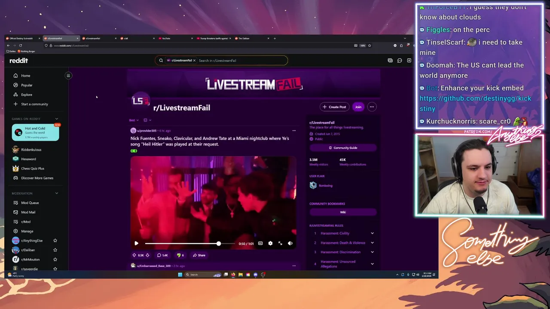The height and width of the screenshot is (309, 550).
Task: Open a new browser tab
Action: pyautogui.click(x=275, y=38)
